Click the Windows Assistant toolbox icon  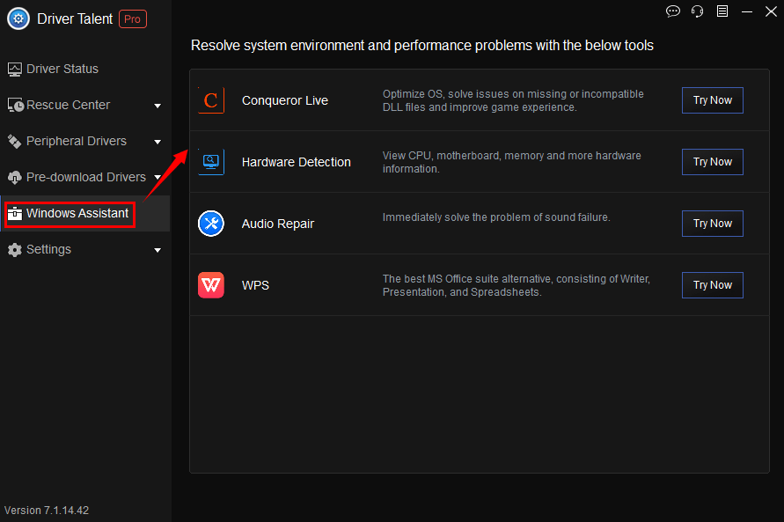(15, 214)
